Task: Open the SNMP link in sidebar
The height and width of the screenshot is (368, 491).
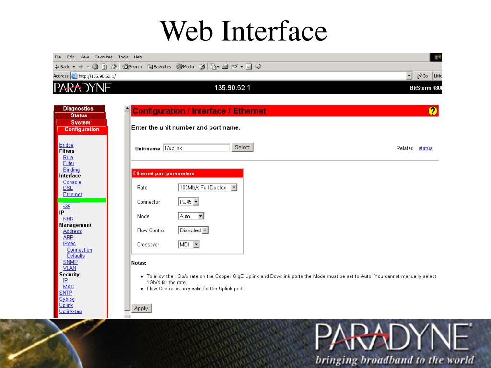Action: click(x=70, y=262)
